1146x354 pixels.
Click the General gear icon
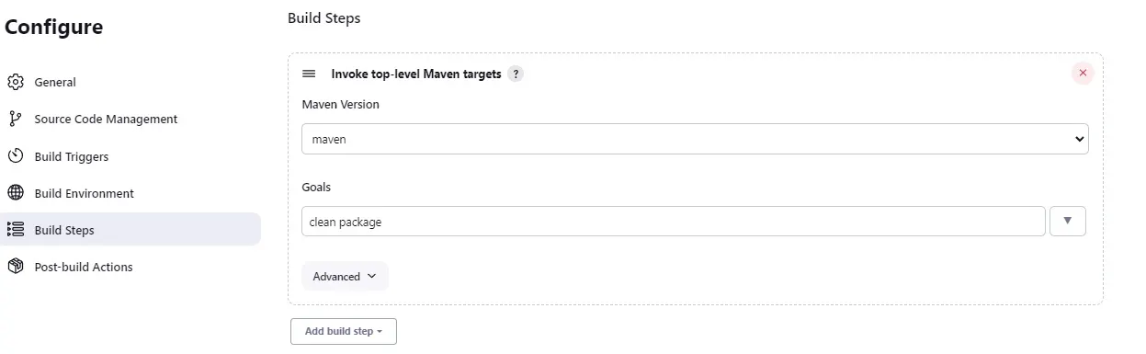pyautogui.click(x=15, y=82)
